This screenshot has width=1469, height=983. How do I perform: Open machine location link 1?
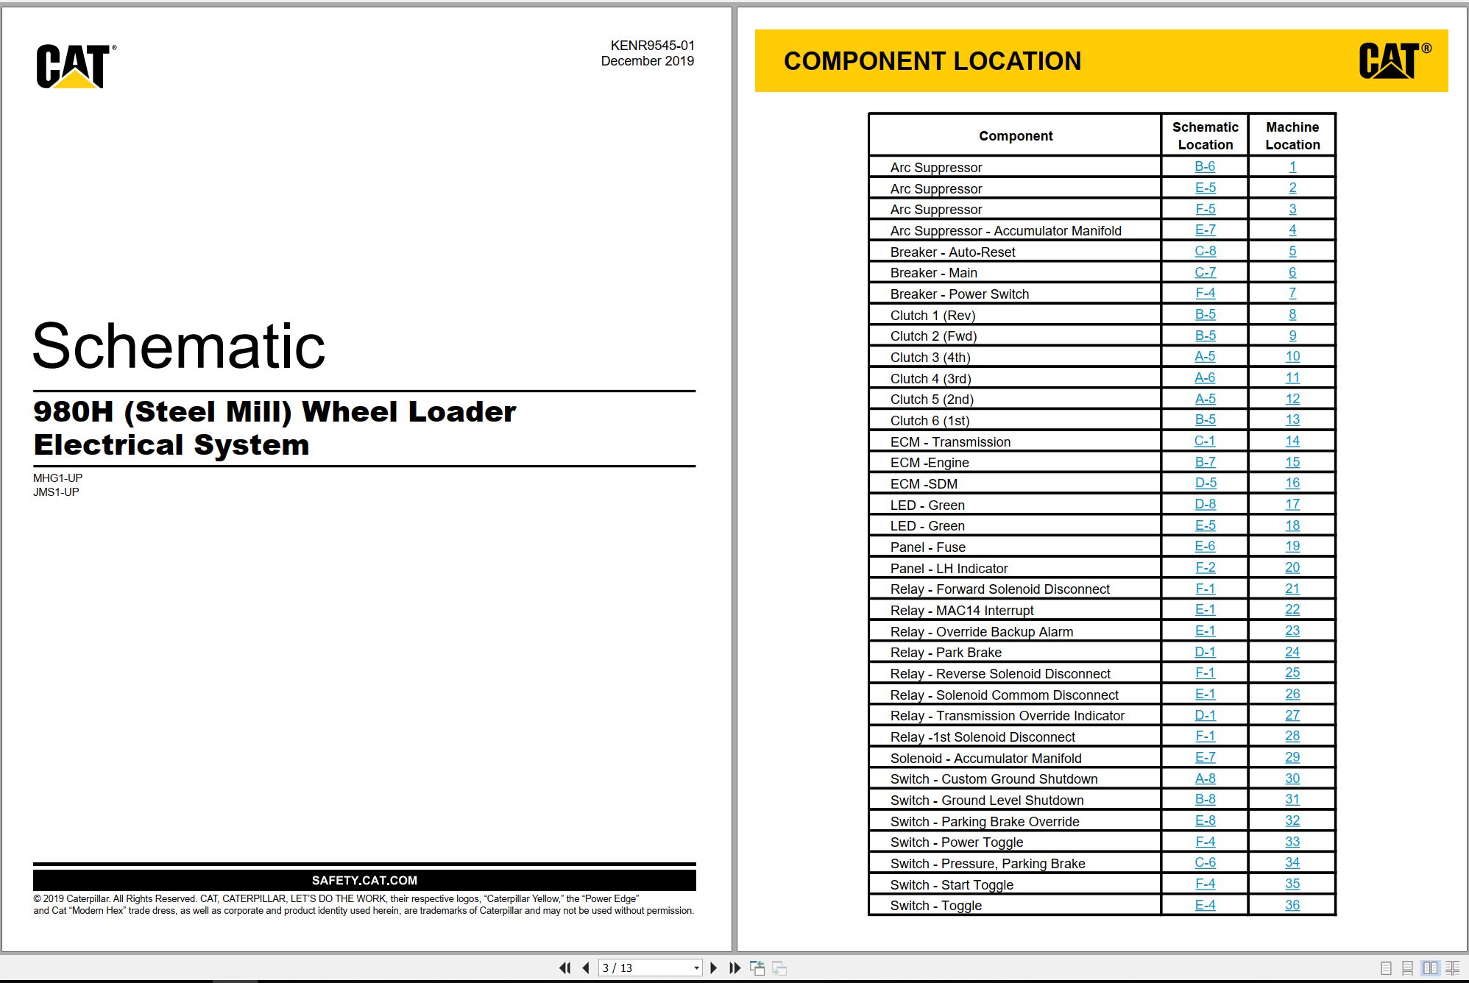[1292, 167]
